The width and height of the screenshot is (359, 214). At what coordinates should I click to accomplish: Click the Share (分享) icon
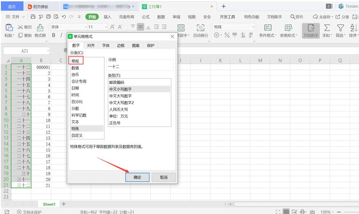click(x=338, y=16)
